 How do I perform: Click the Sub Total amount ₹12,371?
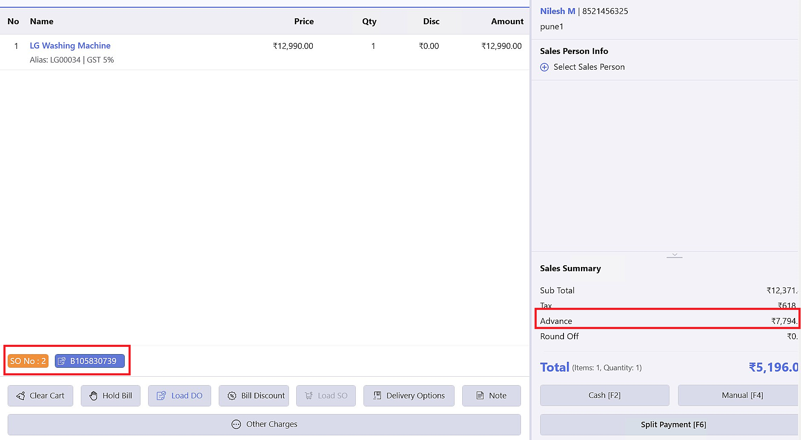pyautogui.click(x=782, y=290)
